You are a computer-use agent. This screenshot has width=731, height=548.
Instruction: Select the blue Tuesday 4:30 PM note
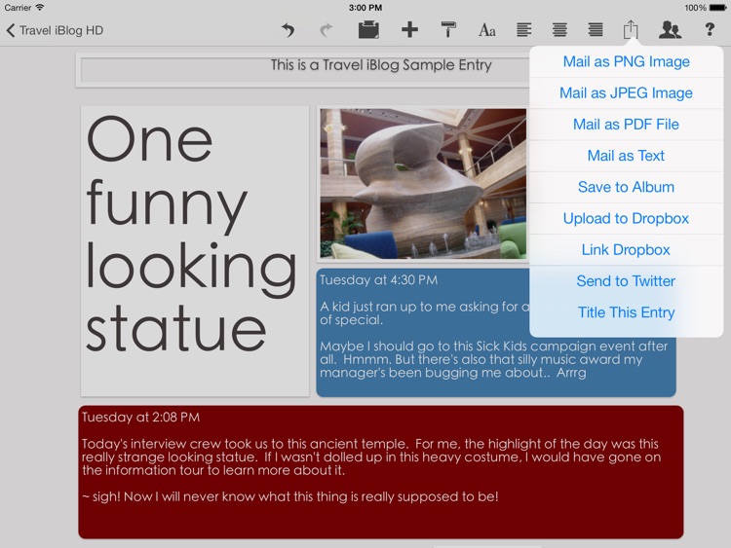point(495,333)
